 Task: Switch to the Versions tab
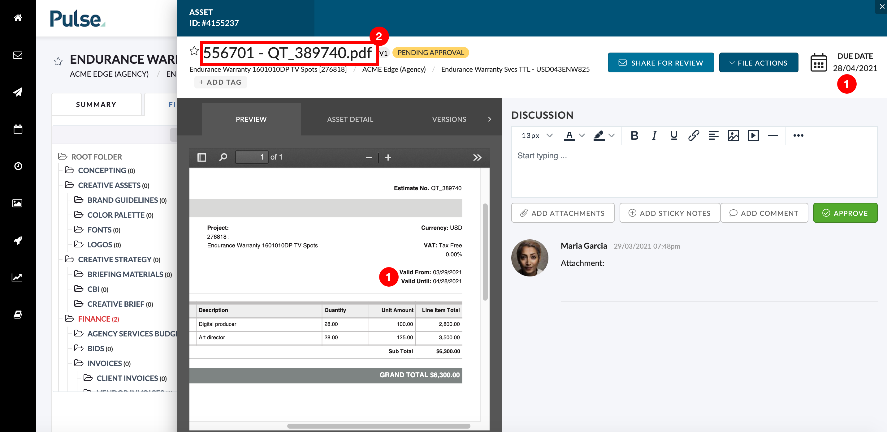click(x=449, y=119)
